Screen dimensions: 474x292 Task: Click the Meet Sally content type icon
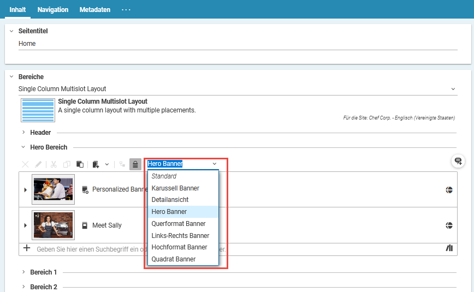coord(85,225)
